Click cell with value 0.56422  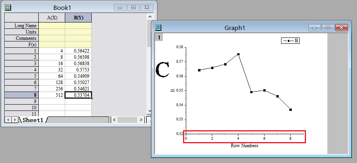(78, 51)
